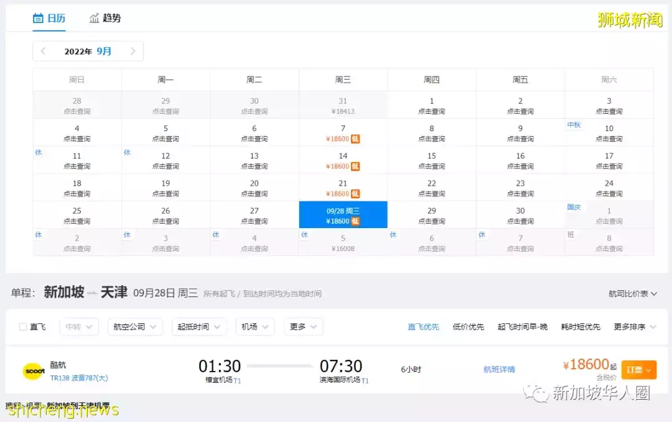Click the 国庆 holiday badge on October 1

(x=574, y=207)
